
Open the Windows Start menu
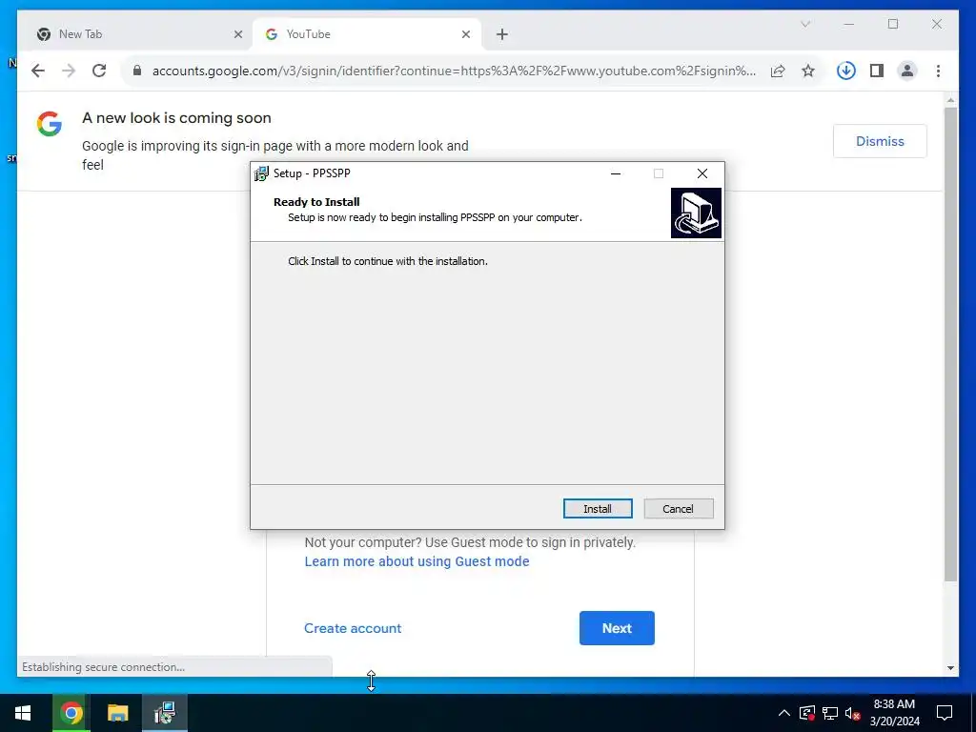click(23, 713)
